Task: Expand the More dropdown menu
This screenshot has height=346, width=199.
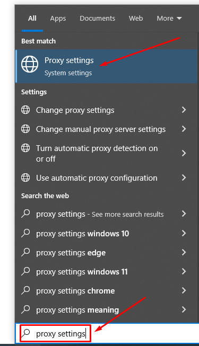Action: pyautogui.click(x=169, y=19)
